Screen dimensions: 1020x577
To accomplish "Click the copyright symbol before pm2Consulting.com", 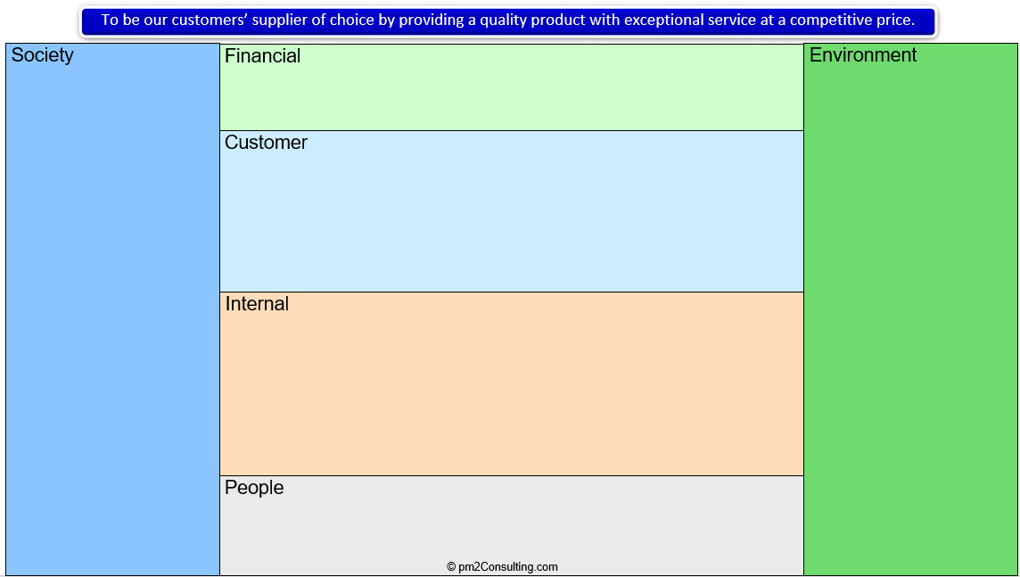I will tap(451, 566).
